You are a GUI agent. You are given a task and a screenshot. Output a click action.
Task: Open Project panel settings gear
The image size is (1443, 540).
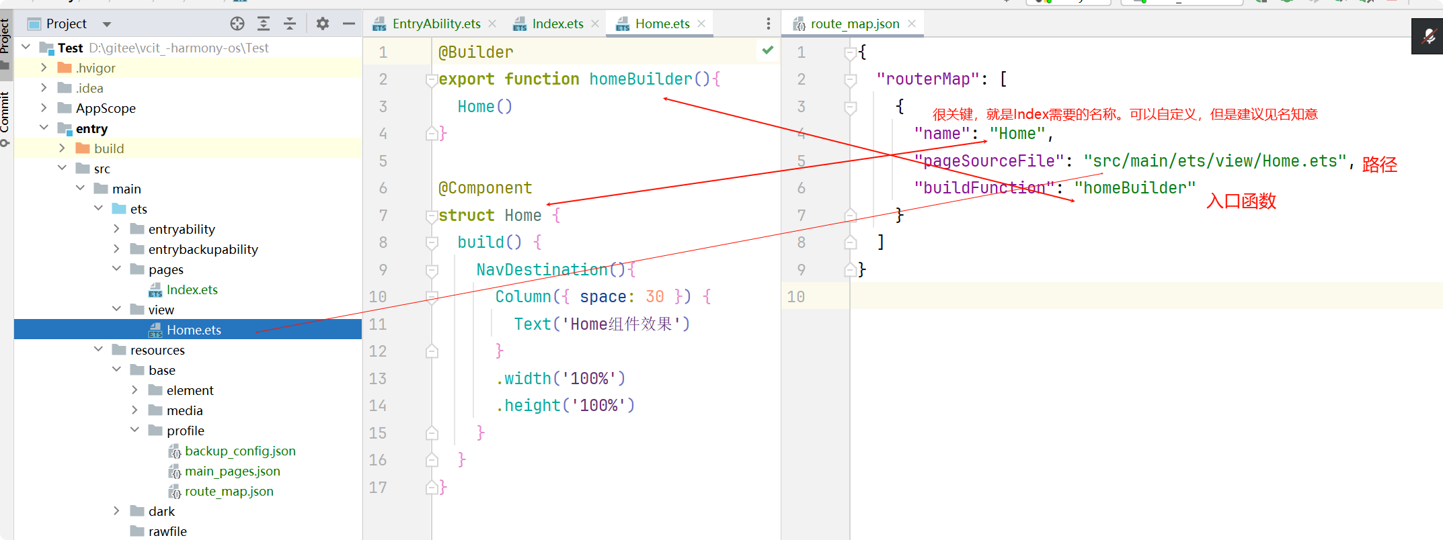323,24
